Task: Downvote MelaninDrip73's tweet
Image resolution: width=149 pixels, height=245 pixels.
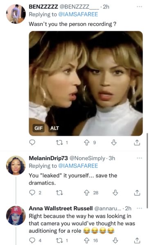Action: click(x=115, y=193)
